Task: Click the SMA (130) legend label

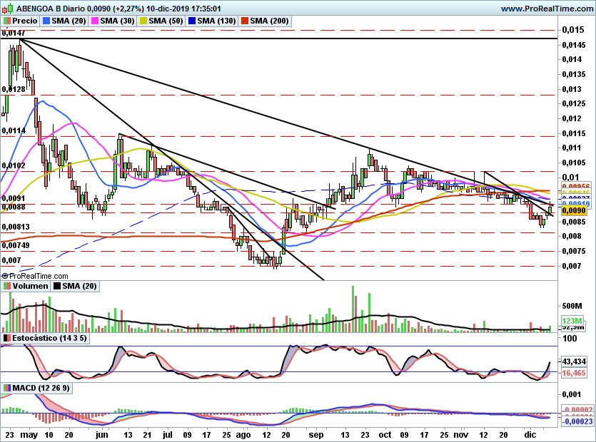Action: coord(217,21)
